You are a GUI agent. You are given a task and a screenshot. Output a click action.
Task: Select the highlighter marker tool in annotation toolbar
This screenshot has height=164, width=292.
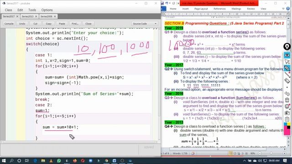tap(287, 68)
